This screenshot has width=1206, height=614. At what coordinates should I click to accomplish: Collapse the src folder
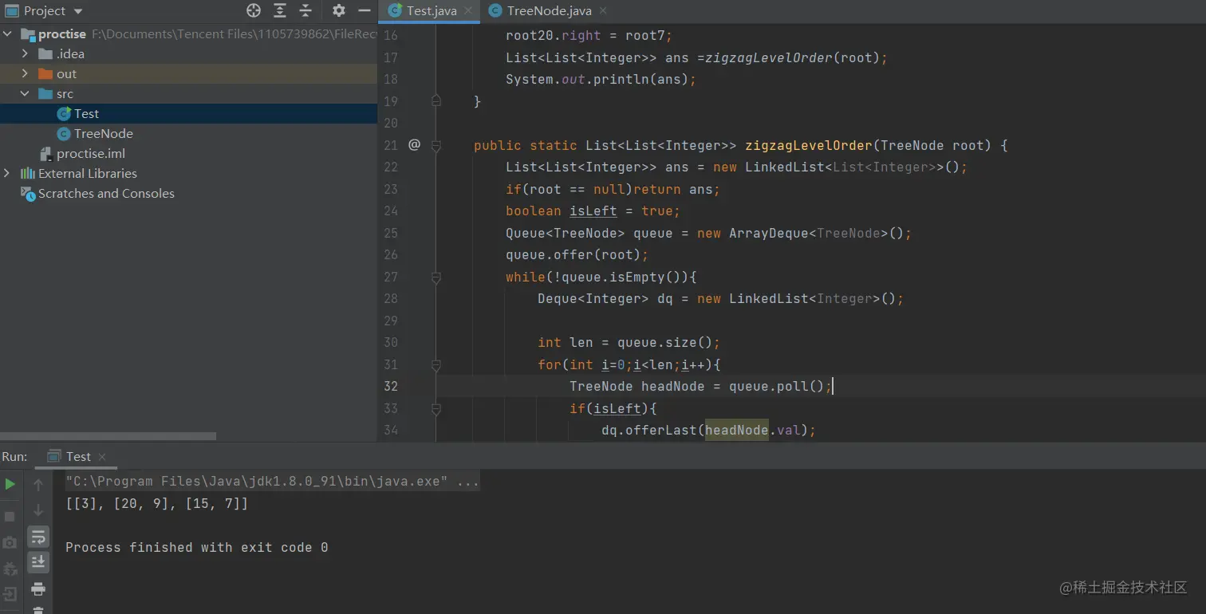pyautogui.click(x=26, y=94)
